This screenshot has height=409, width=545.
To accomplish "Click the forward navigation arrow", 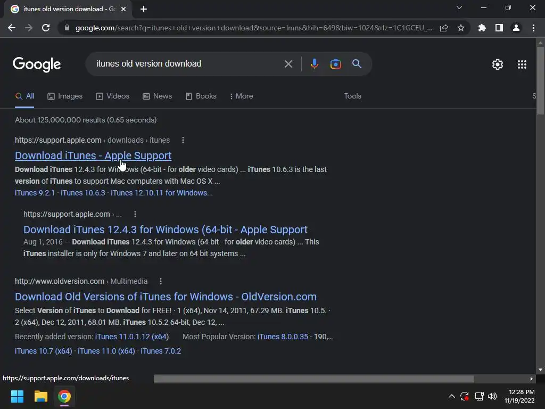I will click(29, 28).
